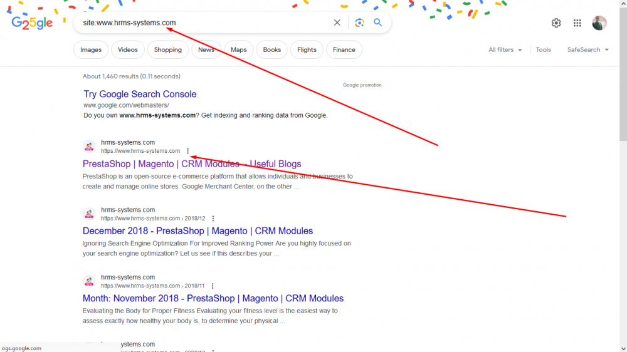The image size is (627, 352).
Task: Filter results by Videos
Action: click(127, 50)
